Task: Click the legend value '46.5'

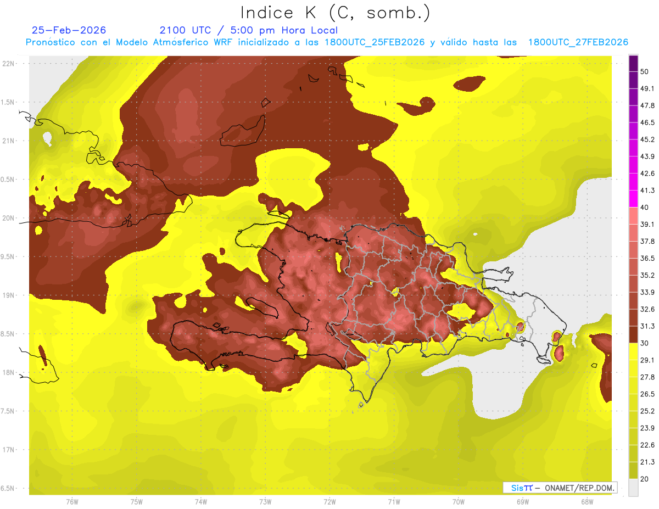Action: coord(647,122)
